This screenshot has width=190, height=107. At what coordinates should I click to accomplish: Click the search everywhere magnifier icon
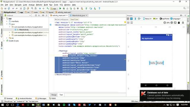pyautogui.click(x=184, y=8)
